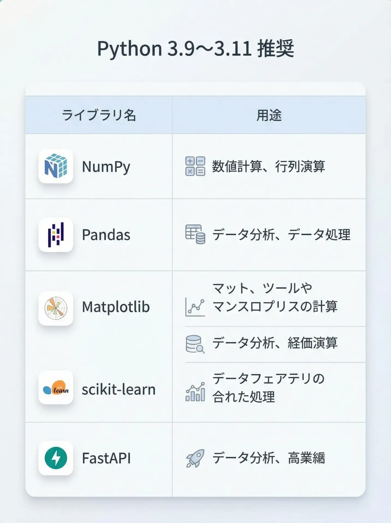Click the 数値計算、行列演算 description text
Screen dimensions: 391x523
[269, 166]
